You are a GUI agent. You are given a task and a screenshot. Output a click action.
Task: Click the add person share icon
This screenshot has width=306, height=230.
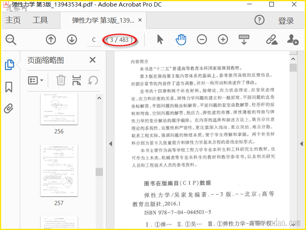pos(293,40)
